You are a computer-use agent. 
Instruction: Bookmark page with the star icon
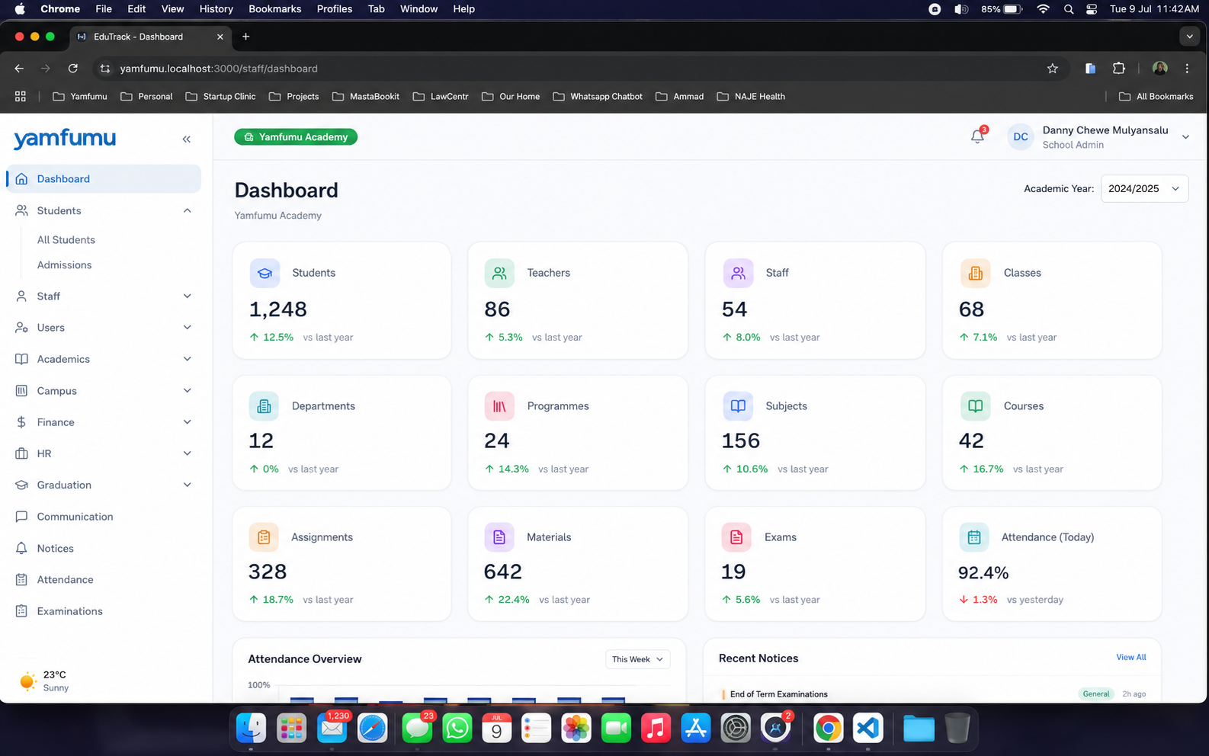tap(1052, 69)
